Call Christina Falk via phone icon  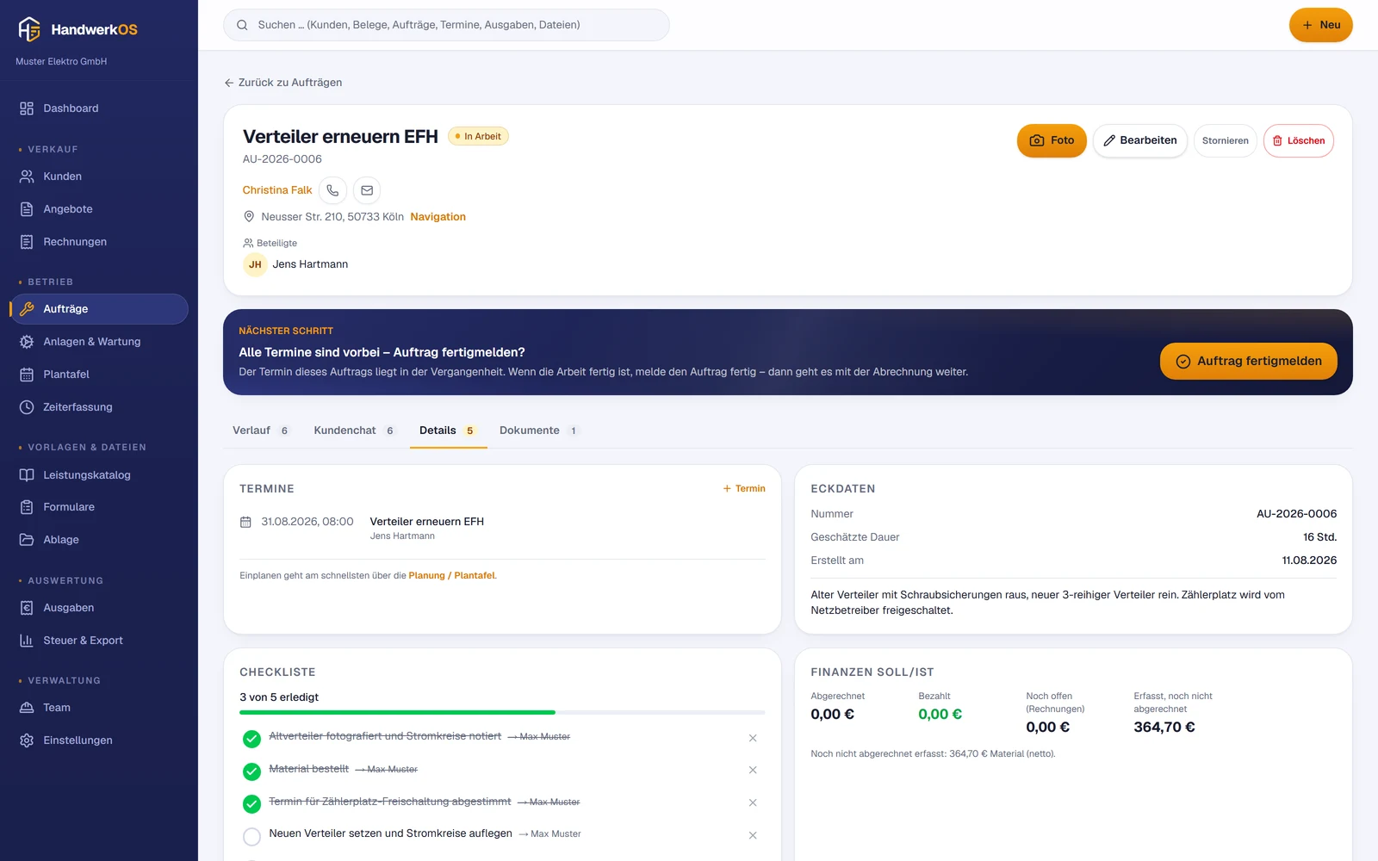tap(332, 190)
